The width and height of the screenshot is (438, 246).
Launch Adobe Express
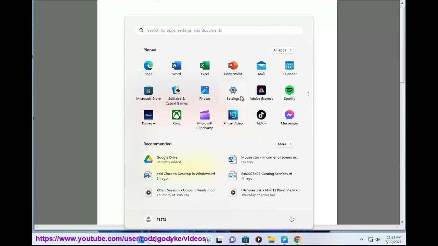coord(261,93)
